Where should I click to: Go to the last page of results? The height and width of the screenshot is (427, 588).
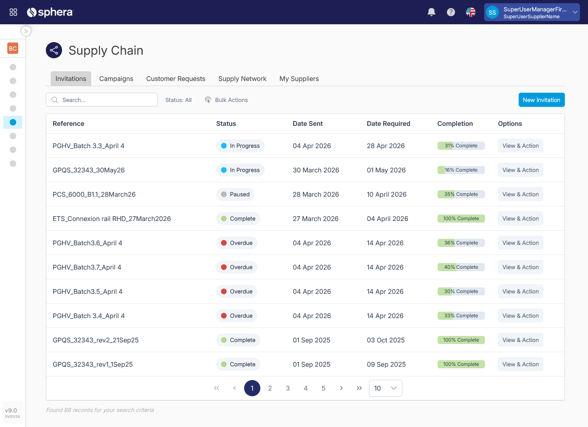(359, 388)
